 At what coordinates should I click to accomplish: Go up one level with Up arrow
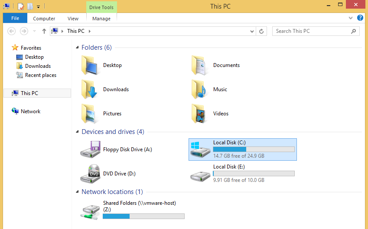(x=44, y=31)
